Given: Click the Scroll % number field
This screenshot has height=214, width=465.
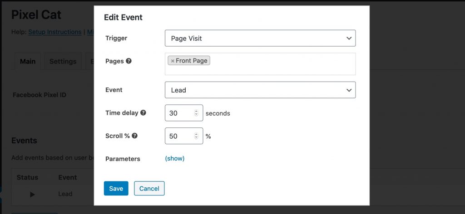Looking at the screenshot, I should pyautogui.click(x=179, y=136).
